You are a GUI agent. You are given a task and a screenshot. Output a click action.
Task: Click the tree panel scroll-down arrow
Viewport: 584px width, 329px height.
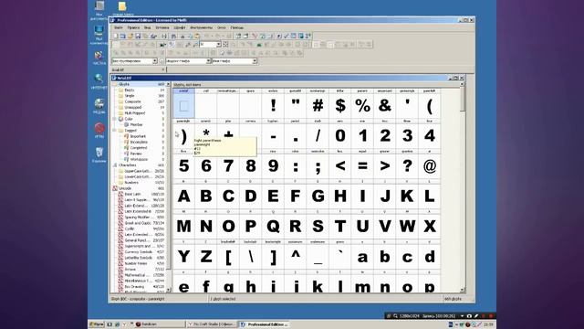pyautogui.click(x=168, y=290)
